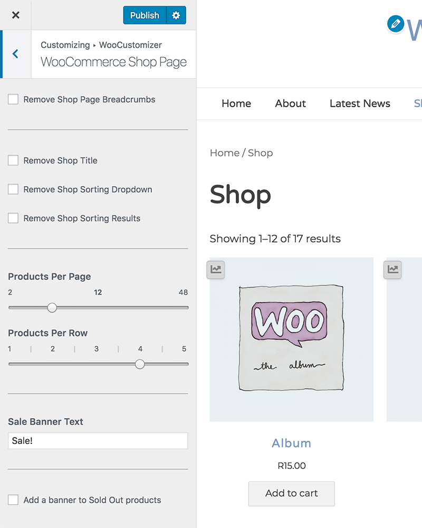Viewport: 422px width, 528px height.
Task: Click stats icon on second product image
Action: (393, 270)
